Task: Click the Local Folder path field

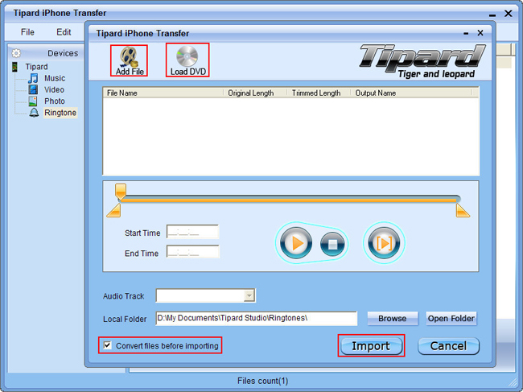Action: pos(256,318)
